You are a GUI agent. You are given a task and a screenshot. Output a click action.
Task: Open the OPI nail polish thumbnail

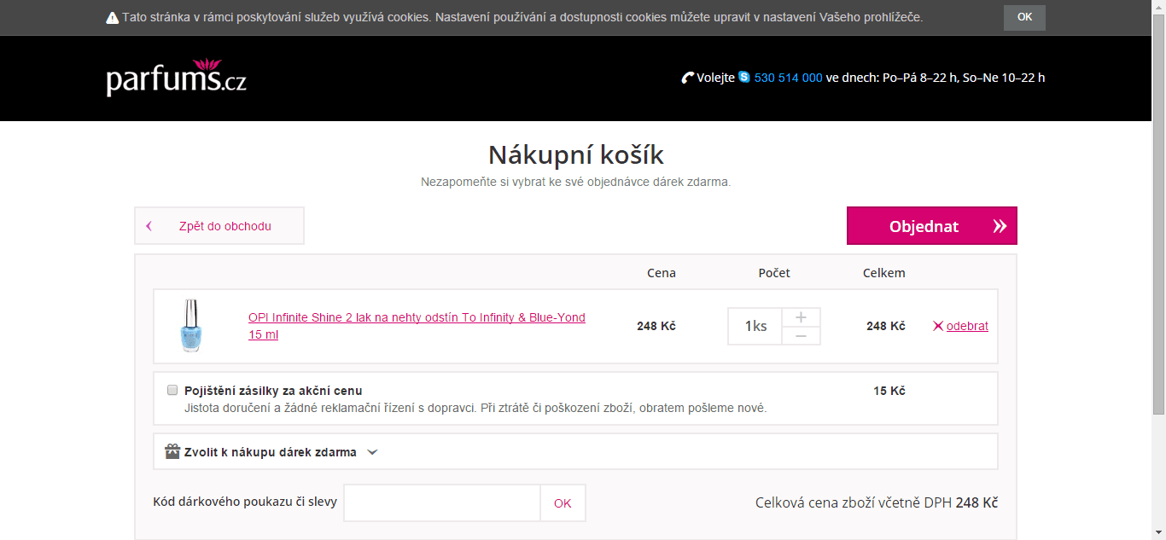click(190, 326)
